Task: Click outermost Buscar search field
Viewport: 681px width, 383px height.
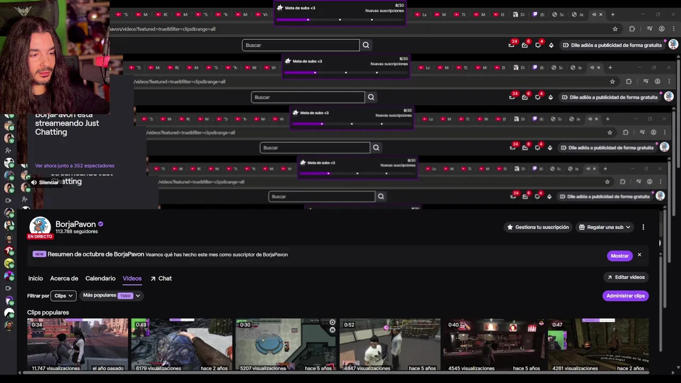Action: [301, 45]
